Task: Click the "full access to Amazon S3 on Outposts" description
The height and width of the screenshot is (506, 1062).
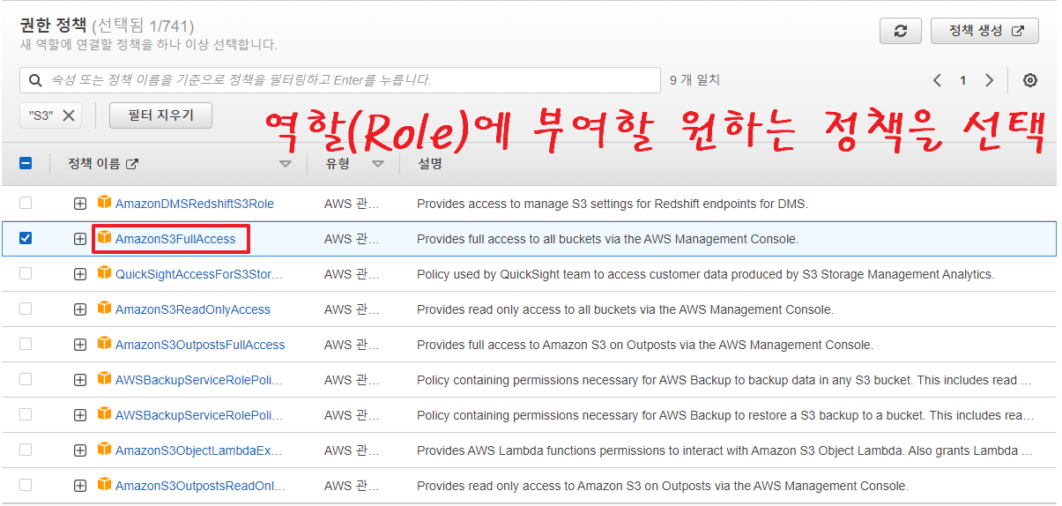Action: point(645,345)
